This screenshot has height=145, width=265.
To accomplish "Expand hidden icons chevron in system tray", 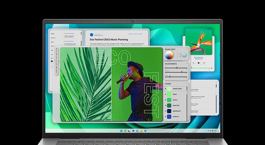I will tap(205, 131).
